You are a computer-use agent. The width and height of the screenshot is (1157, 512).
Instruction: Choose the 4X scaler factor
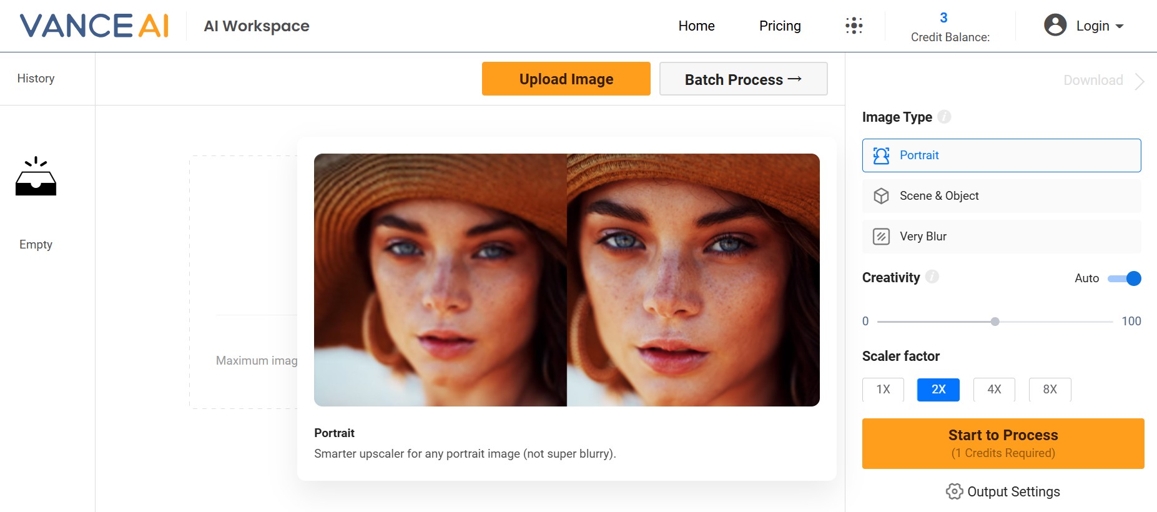994,390
